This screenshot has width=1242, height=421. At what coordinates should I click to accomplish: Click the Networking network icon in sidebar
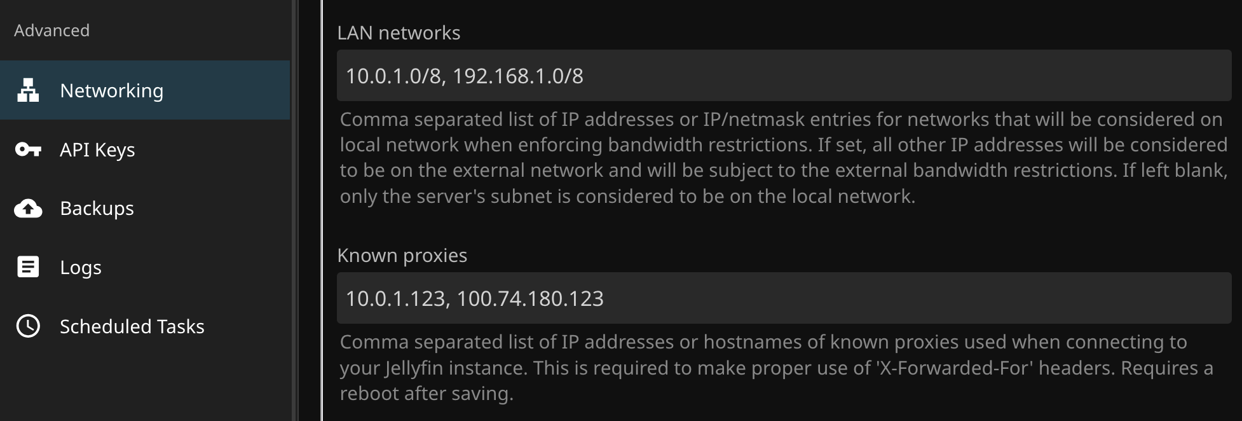coord(28,90)
